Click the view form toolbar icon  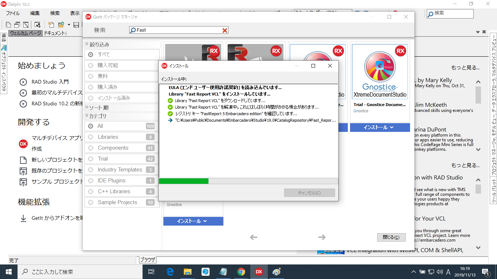(x=17, y=25)
